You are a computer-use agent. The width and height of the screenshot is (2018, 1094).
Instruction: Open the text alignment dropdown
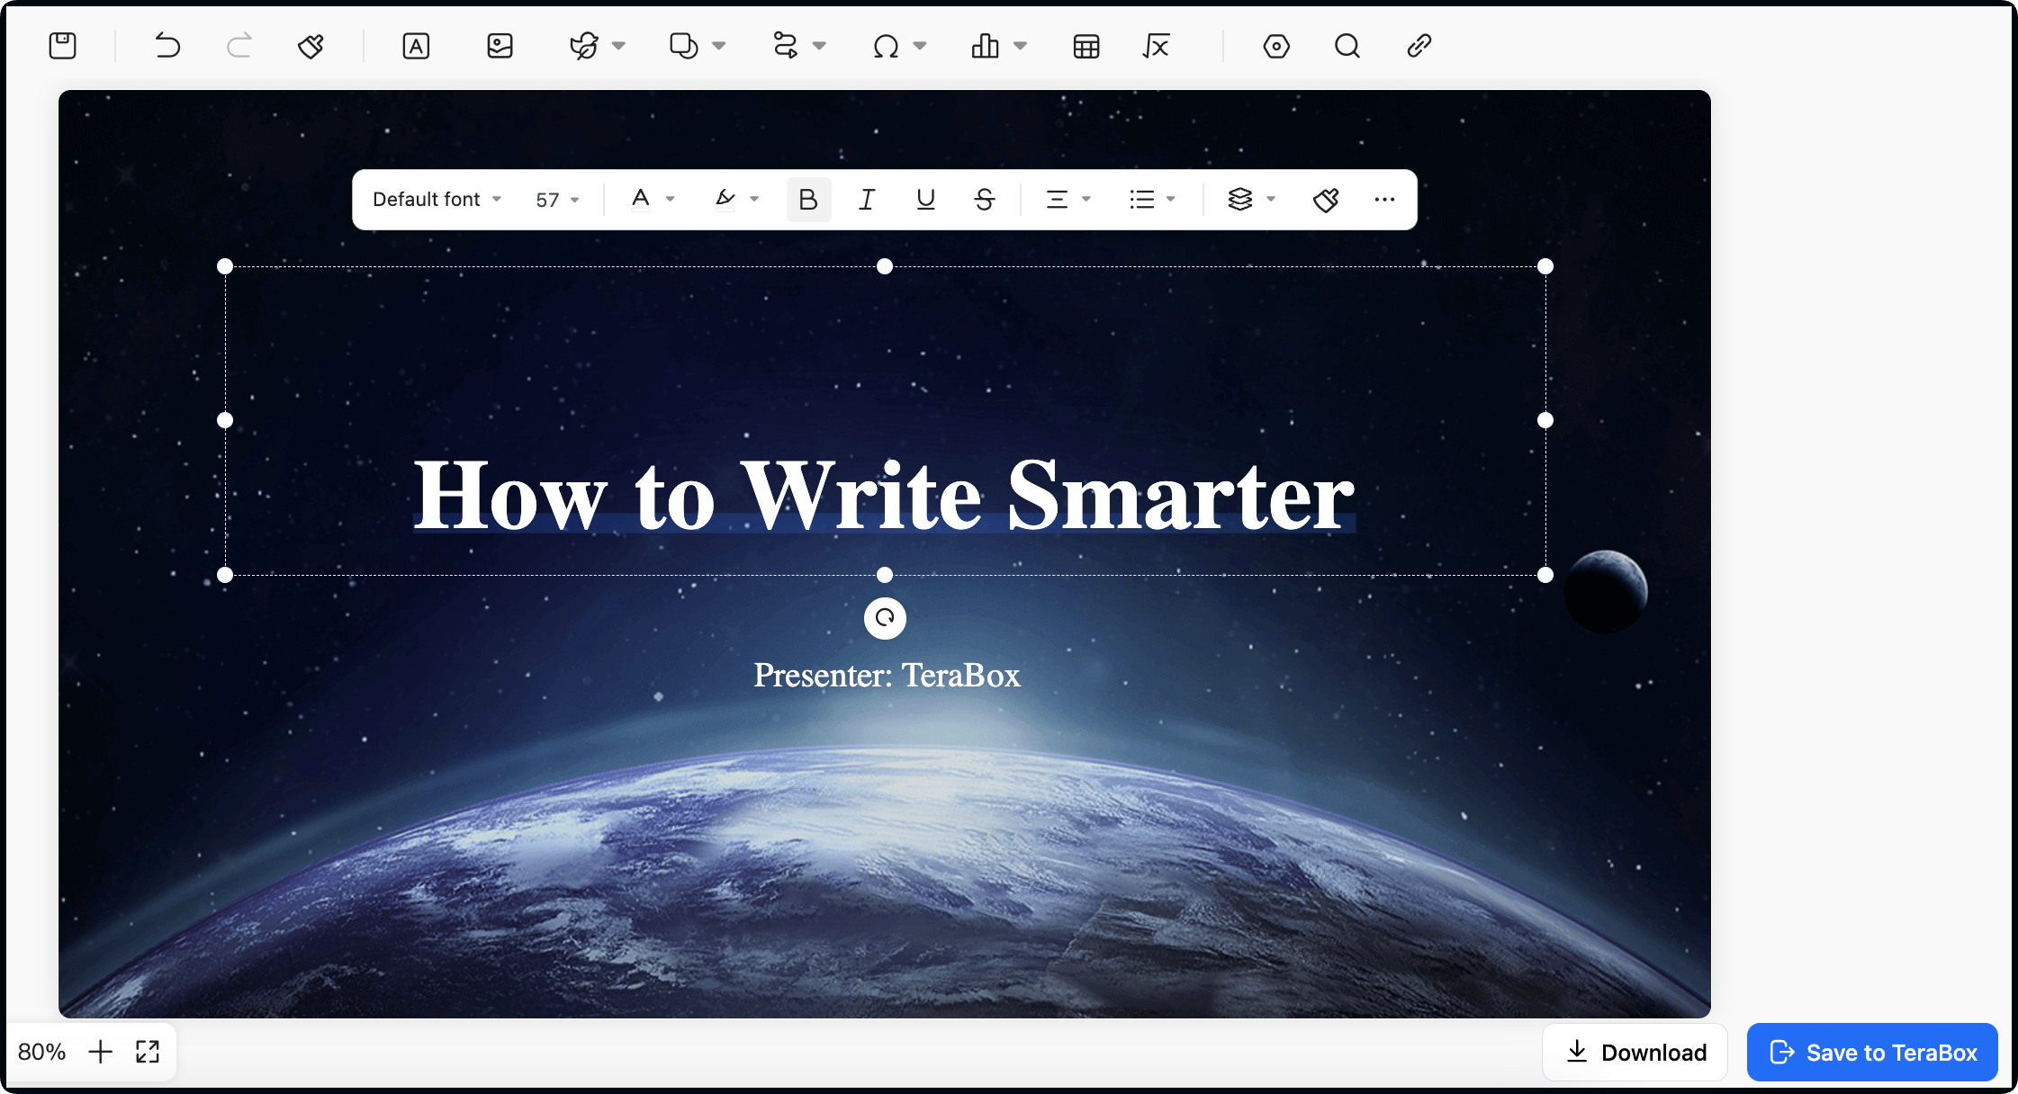pyautogui.click(x=1068, y=199)
